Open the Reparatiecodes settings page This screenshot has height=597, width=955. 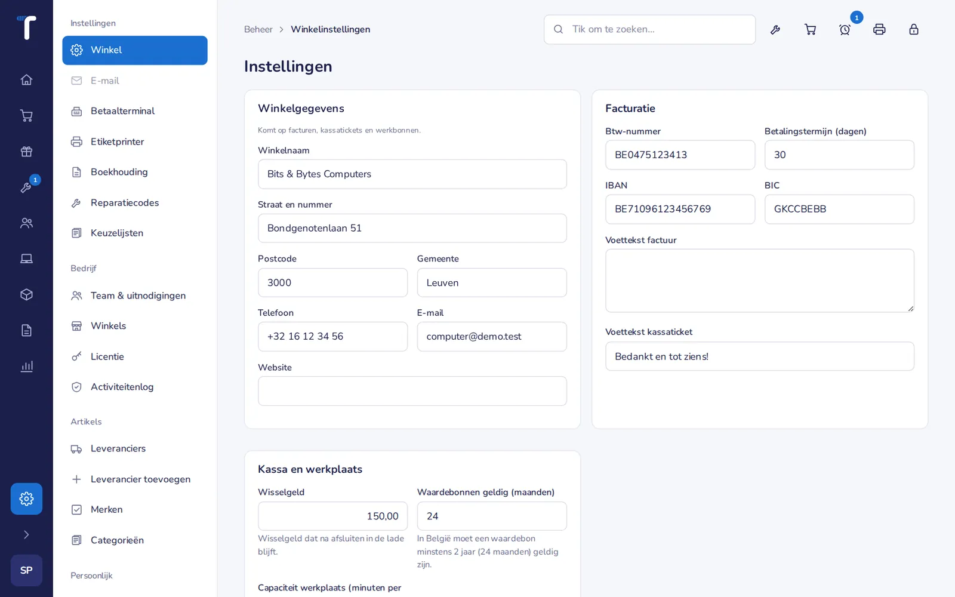135,203
